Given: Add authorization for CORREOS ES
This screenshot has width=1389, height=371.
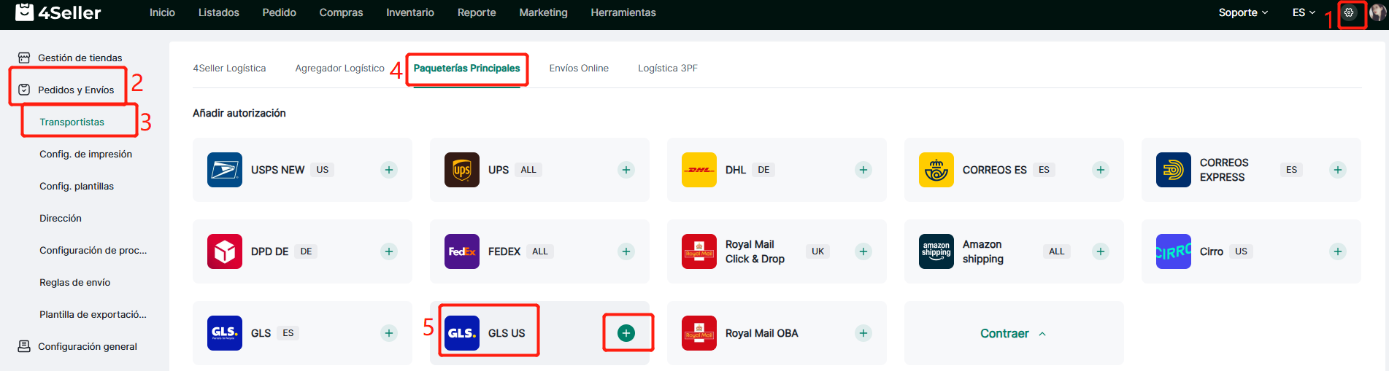Looking at the screenshot, I should tap(1101, 170).
